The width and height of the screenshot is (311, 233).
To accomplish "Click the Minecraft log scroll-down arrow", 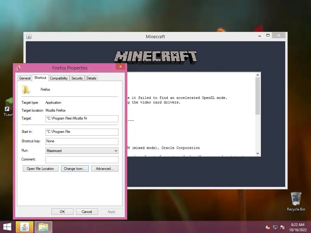I will click(258, 153).
